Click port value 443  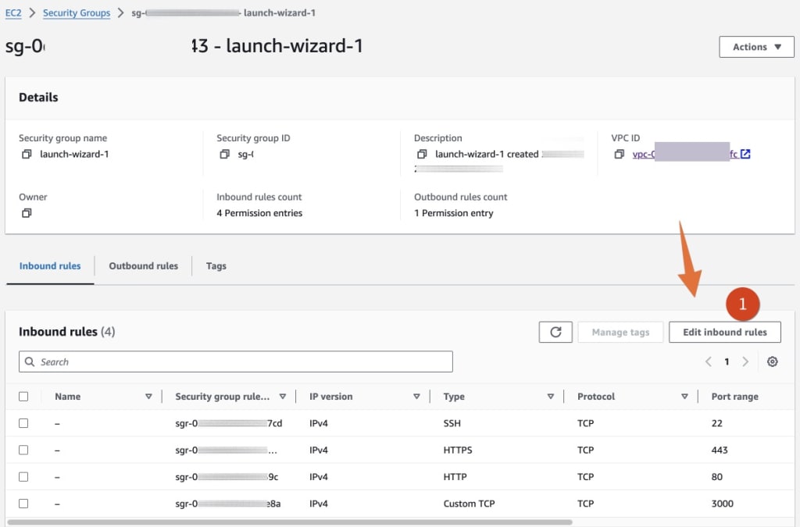[x=720, y=450]
